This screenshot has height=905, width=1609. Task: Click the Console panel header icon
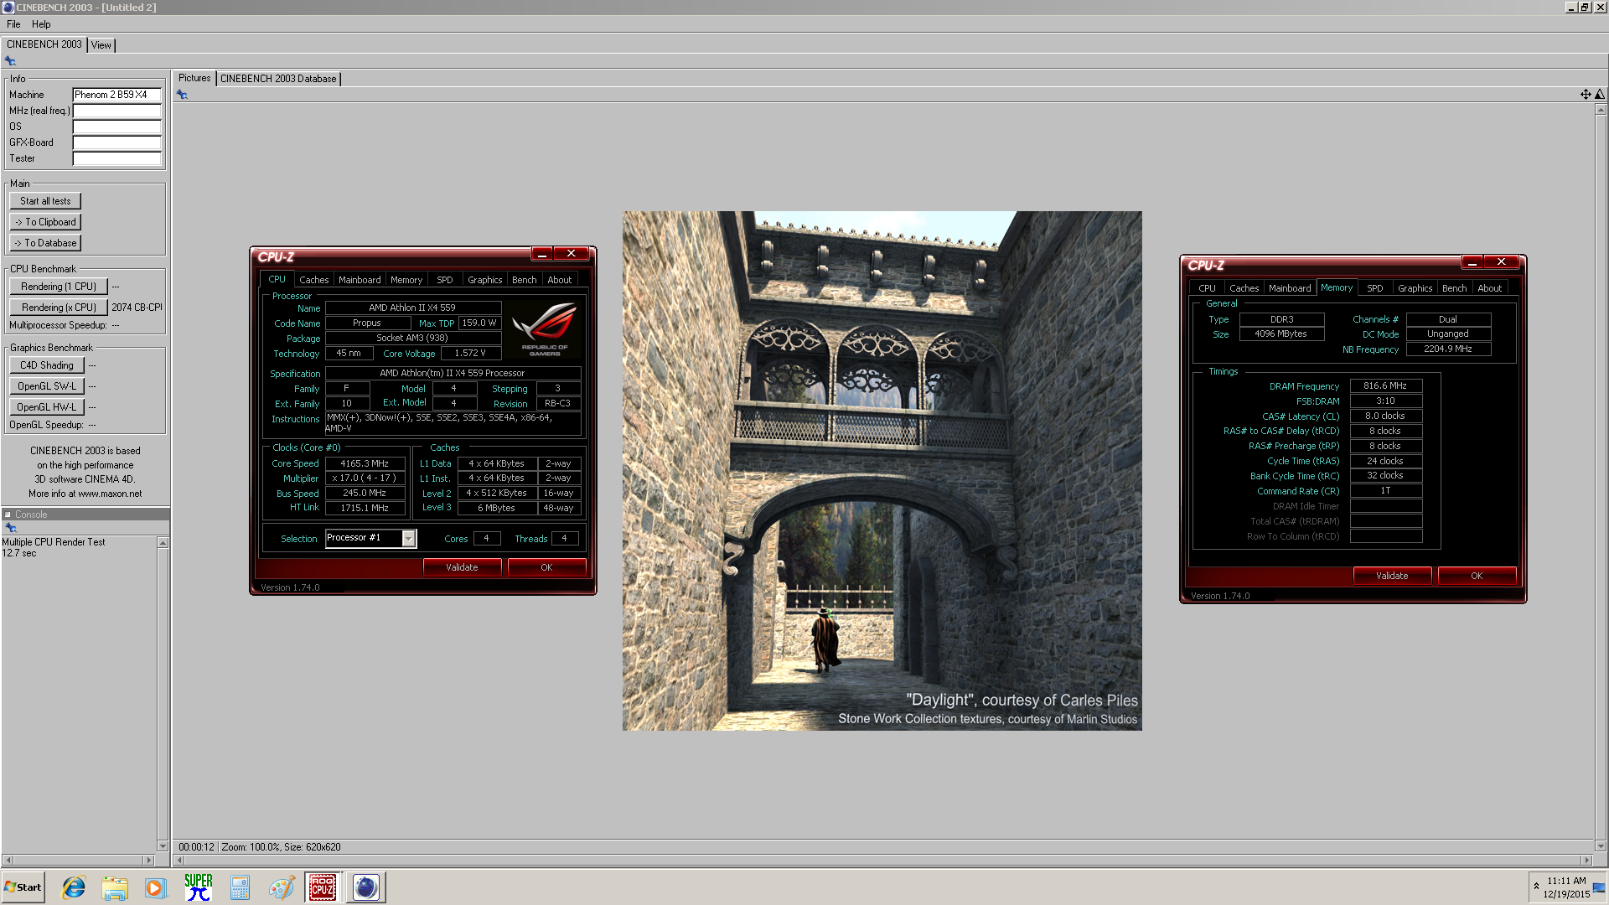(8, 515)
